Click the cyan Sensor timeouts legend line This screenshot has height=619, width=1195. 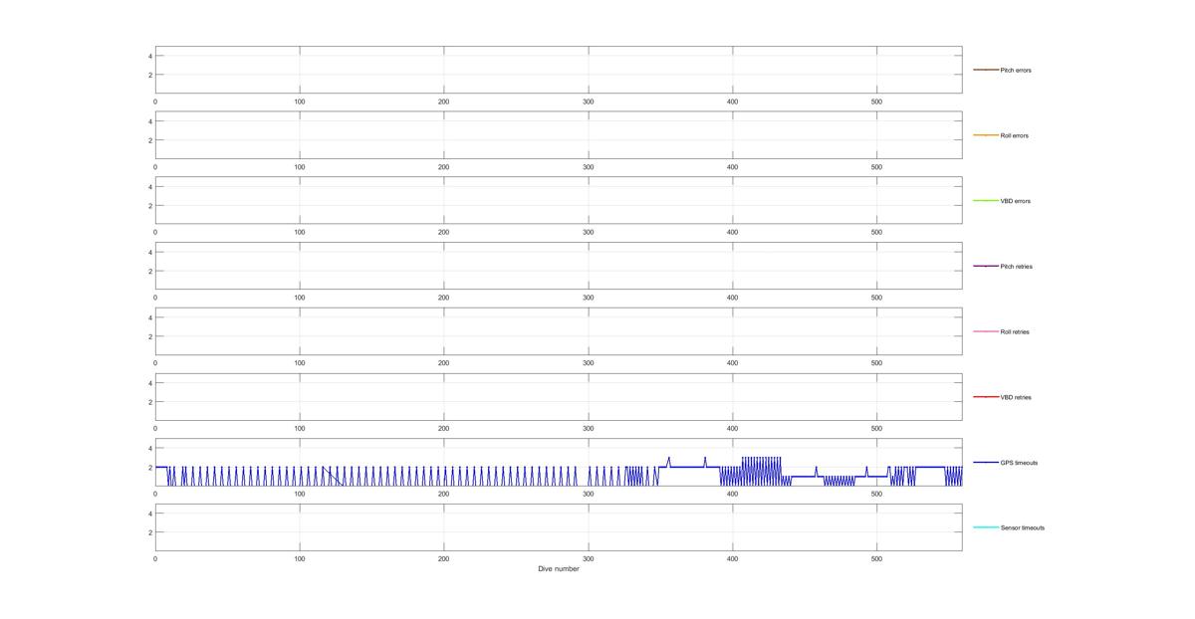click(x=985, y=527)
